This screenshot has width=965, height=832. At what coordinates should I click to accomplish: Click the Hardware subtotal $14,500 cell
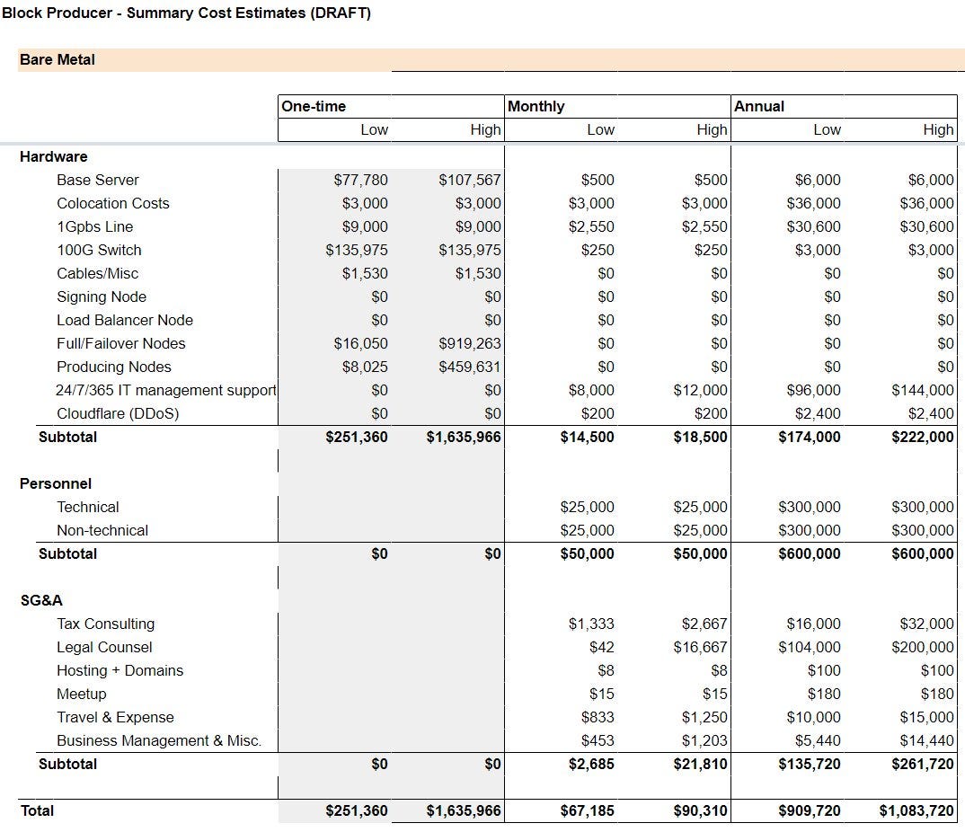coord(587,437)
